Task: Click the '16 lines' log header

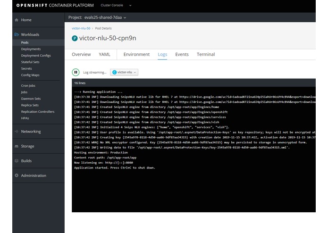Action: [80, 83]
